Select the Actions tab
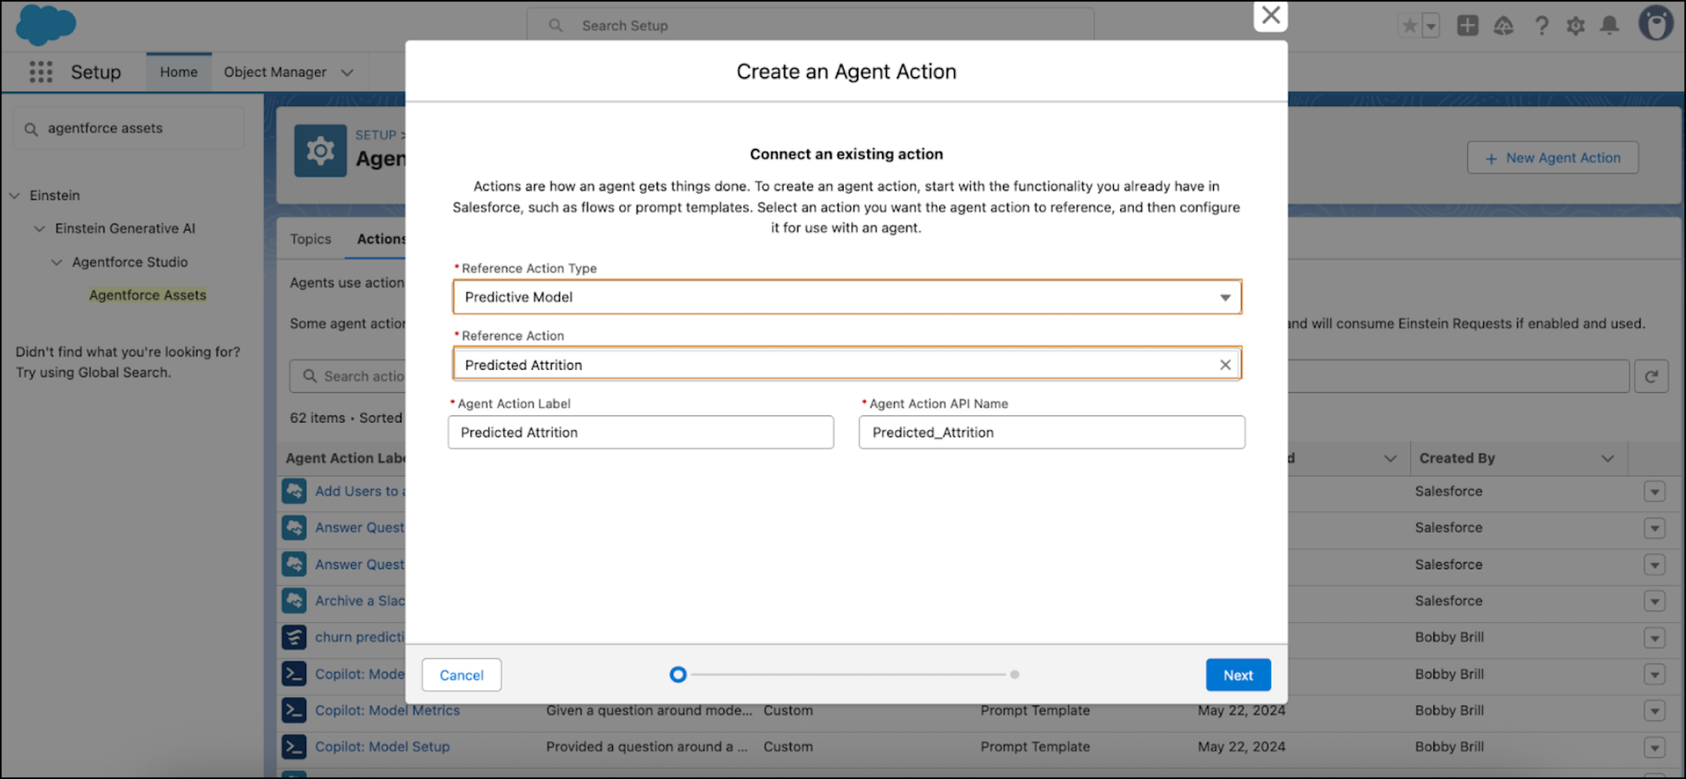Viewport: 1686px width, 779px height. point(381,239)
